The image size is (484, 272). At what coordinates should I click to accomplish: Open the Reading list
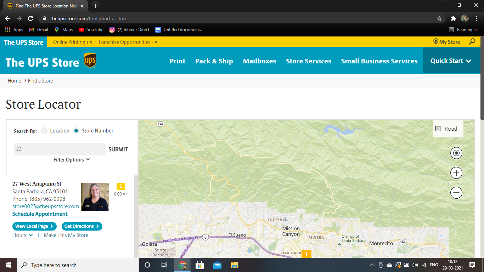pos(464,30)
